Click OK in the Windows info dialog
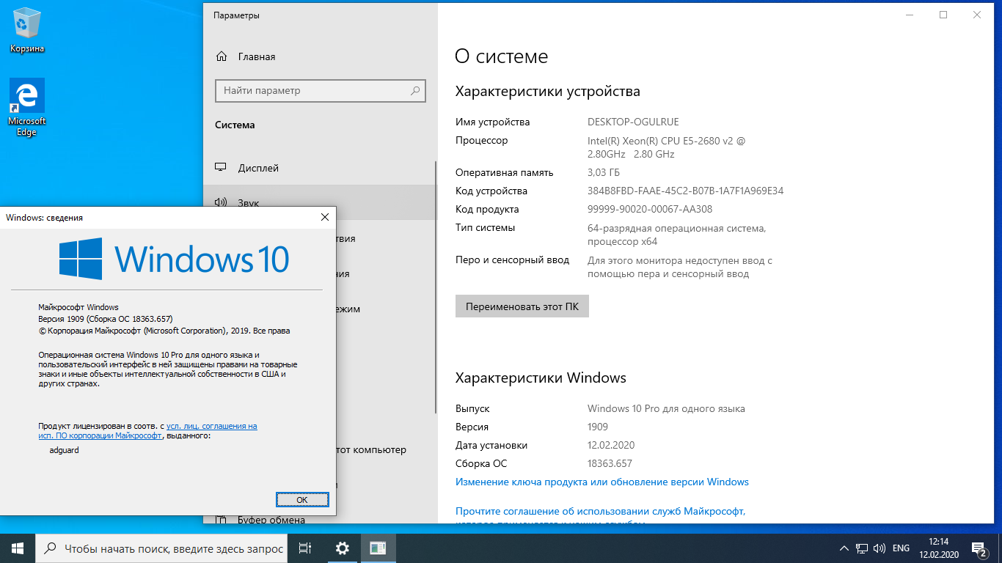The width and height of the screenshot is (1002, 563). 302,499
